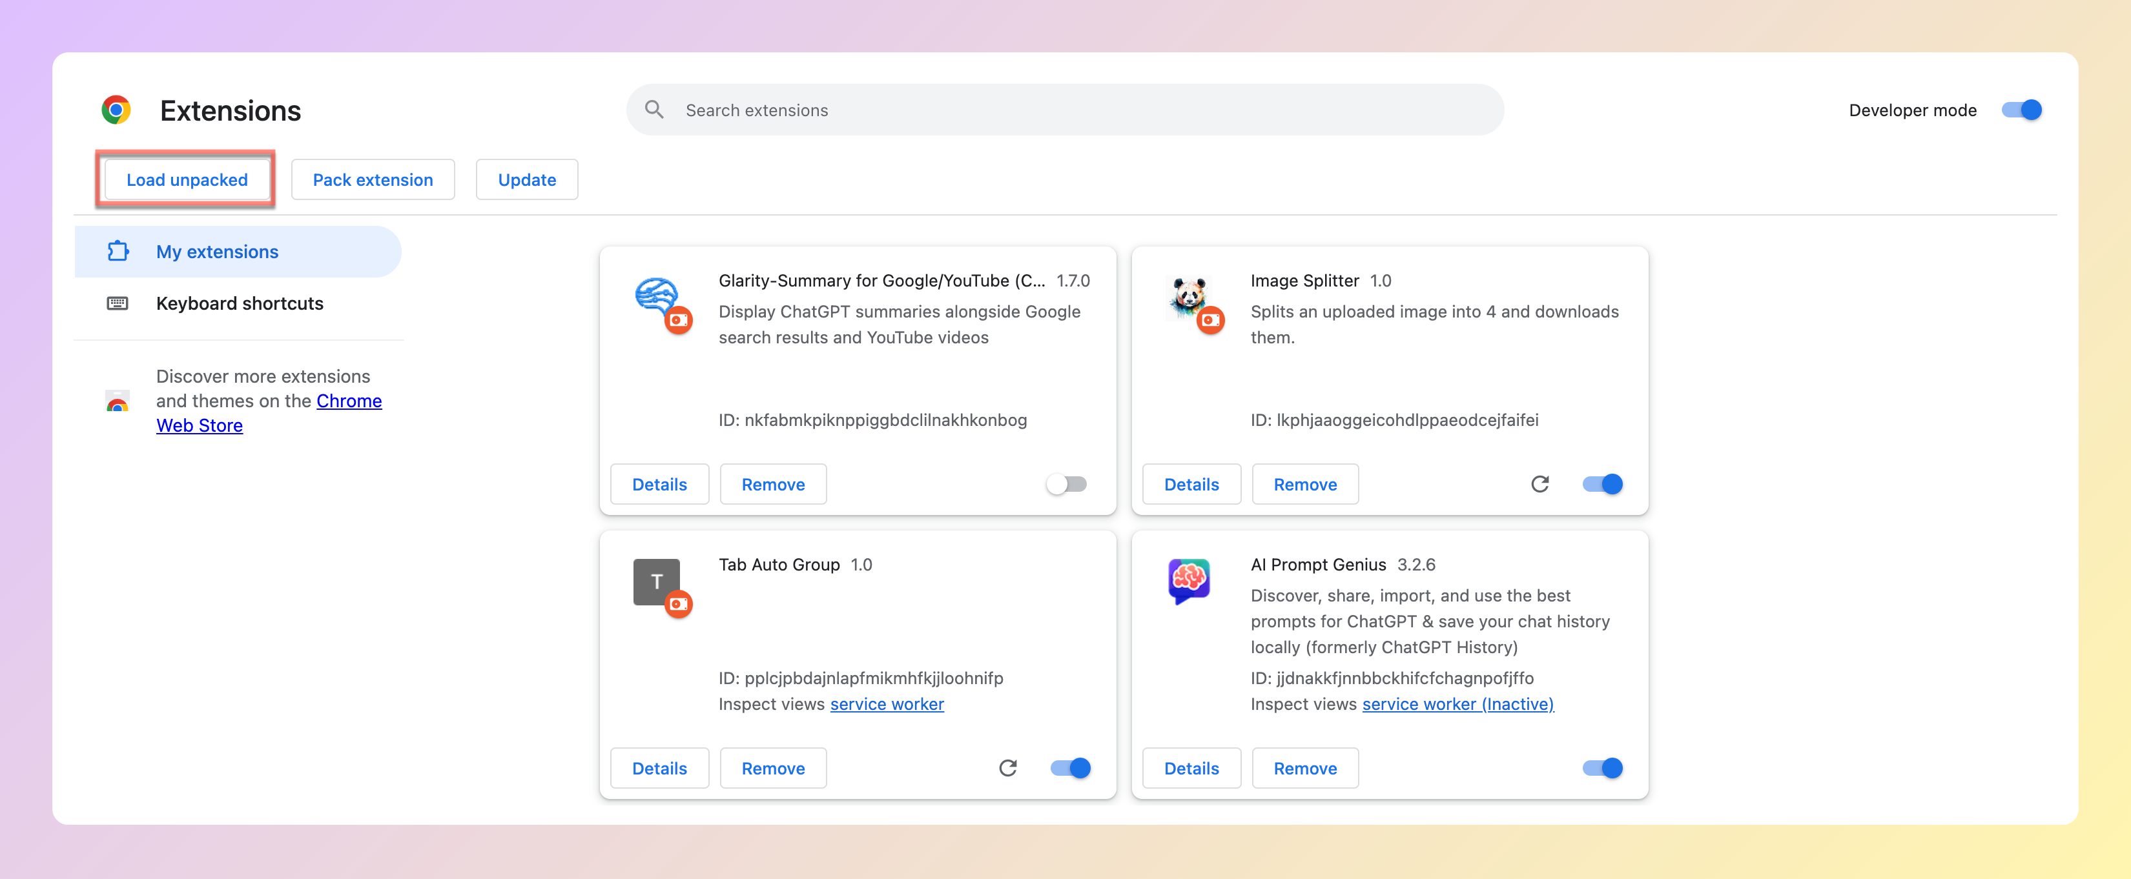Screen dimensions: 2131x879
Task: Click the ID pplcjpbdajnlapfmikmhfkjjloohnifp text
Action: tap(860, 678)
